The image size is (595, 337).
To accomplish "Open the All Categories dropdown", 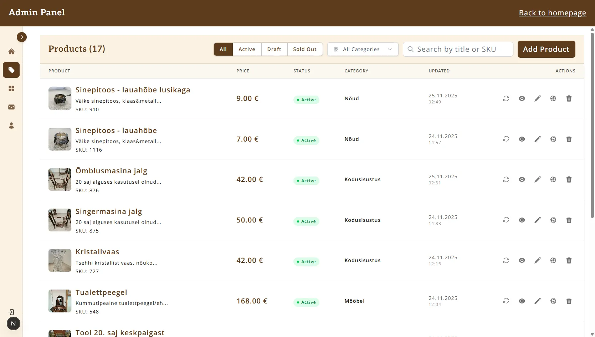I will (363, 49).
